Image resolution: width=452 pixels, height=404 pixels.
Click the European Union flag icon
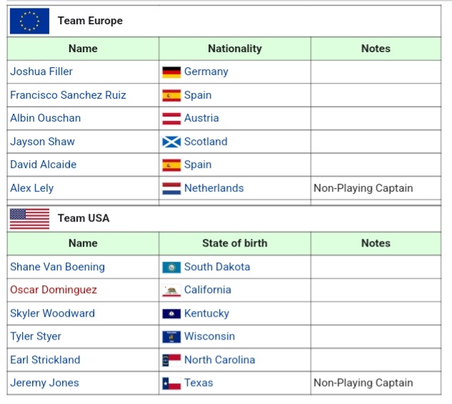(x=29, y=21)
